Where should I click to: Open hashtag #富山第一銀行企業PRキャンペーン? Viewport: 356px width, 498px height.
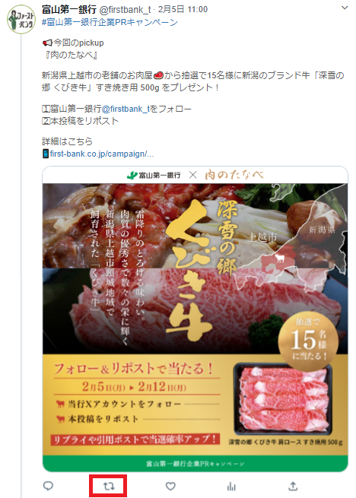tap(110, 23)
